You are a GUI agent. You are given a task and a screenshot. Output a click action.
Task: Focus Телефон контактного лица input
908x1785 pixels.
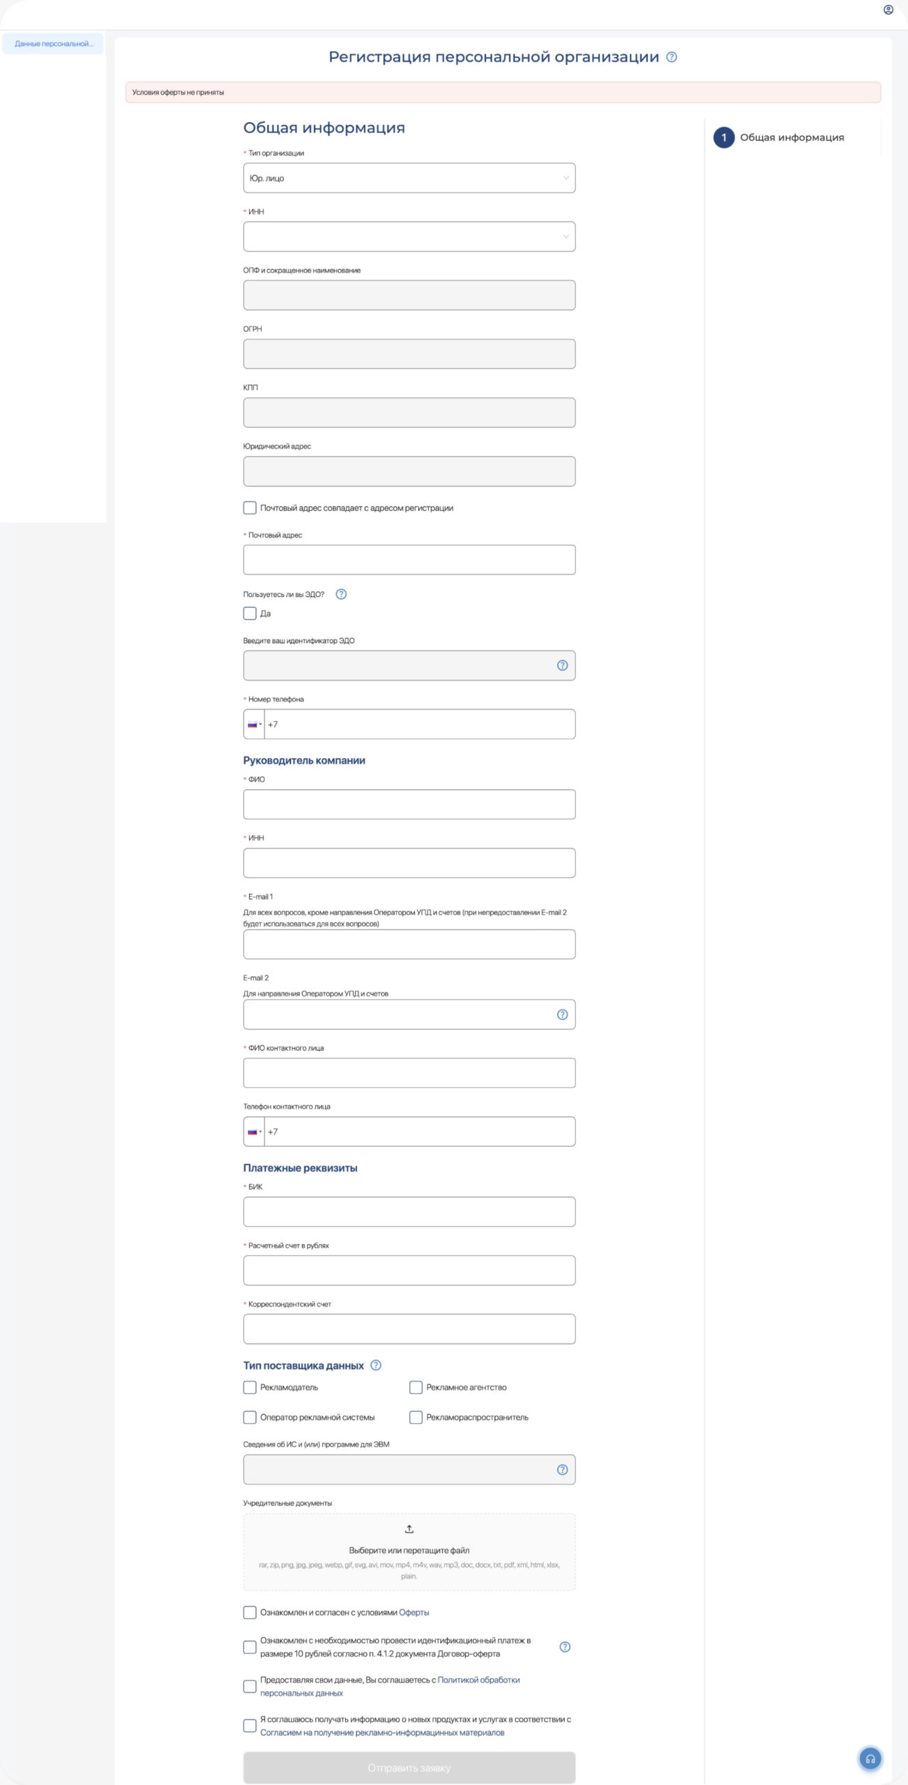pos(420,1132)
